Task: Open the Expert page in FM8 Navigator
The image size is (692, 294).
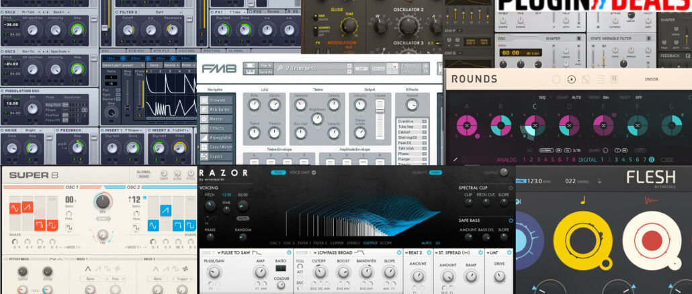Action: 216,156
